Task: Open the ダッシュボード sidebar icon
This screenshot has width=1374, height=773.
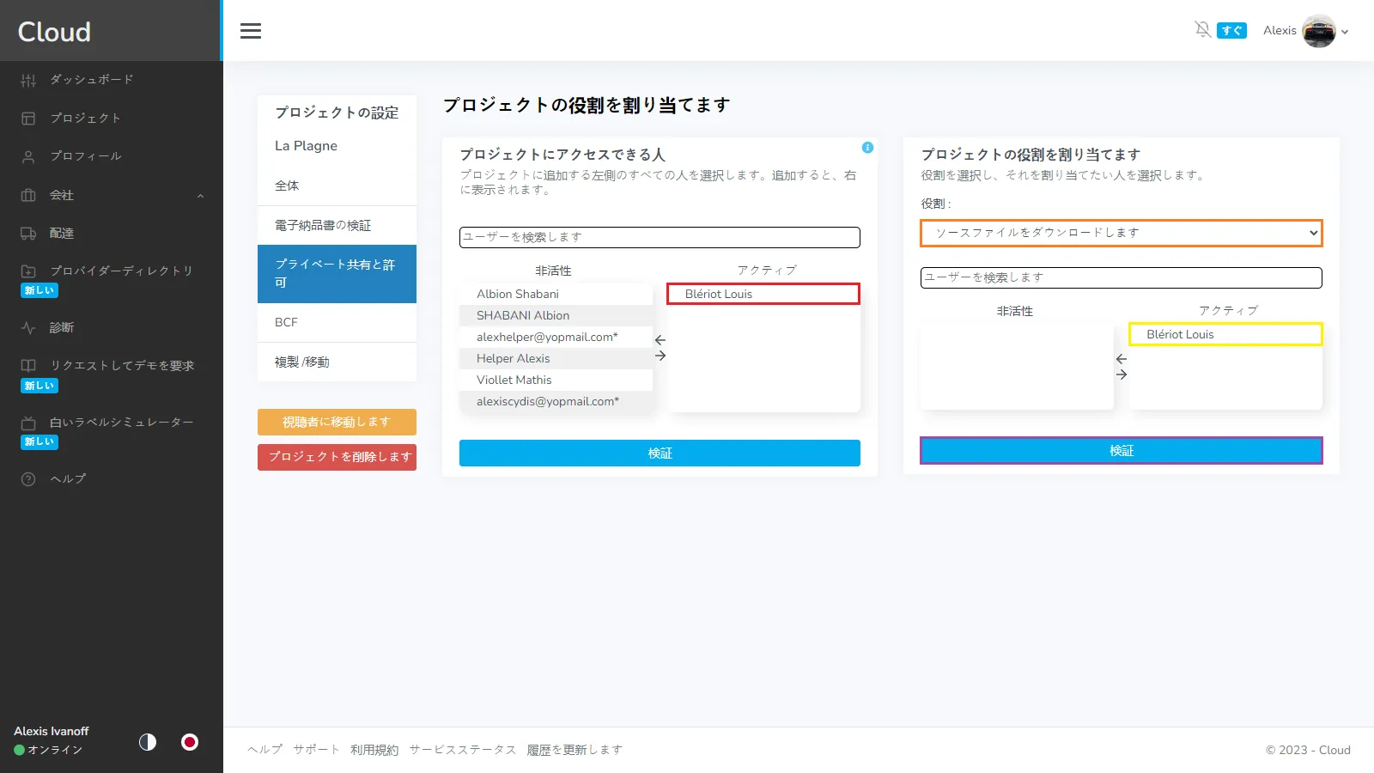Action: (x=28, y=80)
